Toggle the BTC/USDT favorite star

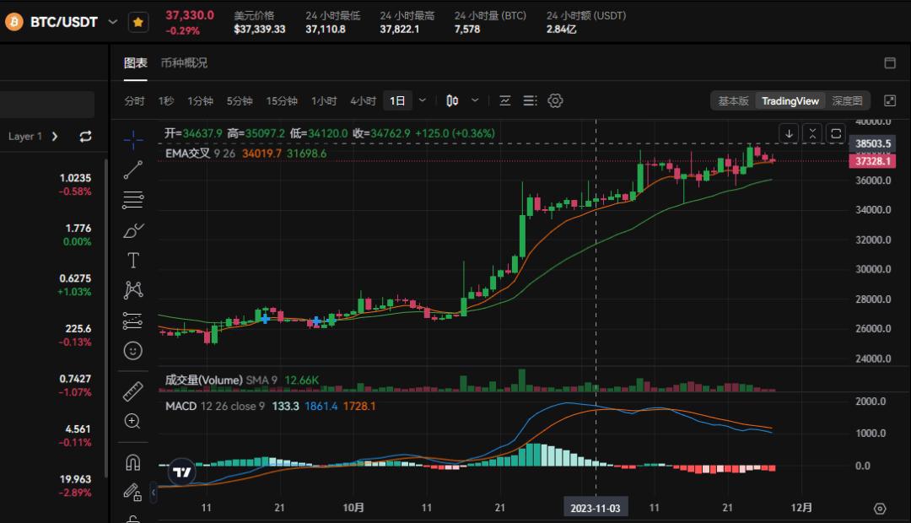pyautogui.click(x=138, y=22)
